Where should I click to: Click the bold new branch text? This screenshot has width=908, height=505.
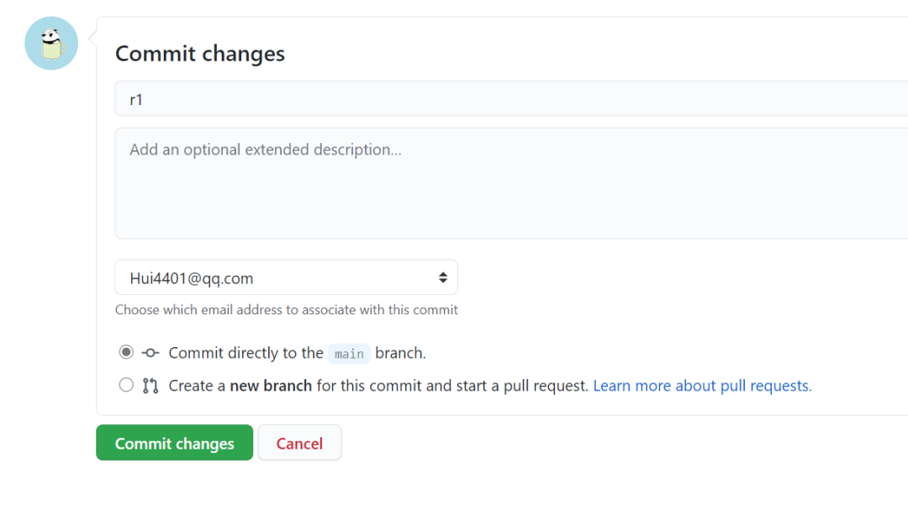[x=271, y=386]
